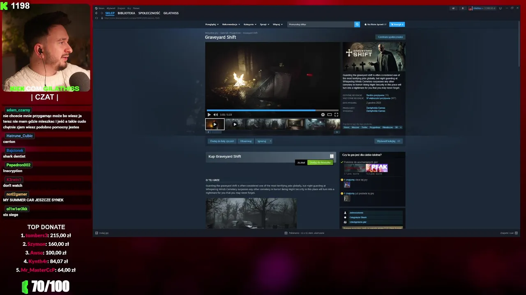This screenshot has height=295, width=526.
Task: Play the Graveyard Shift trailer video
Action: pos(209,115)
